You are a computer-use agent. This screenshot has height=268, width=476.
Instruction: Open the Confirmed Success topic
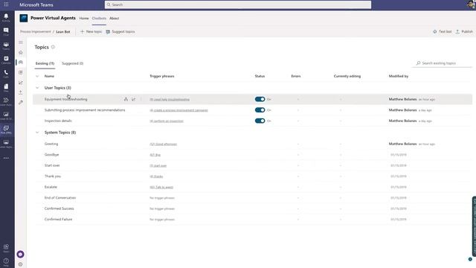click(x=59, y=208)
